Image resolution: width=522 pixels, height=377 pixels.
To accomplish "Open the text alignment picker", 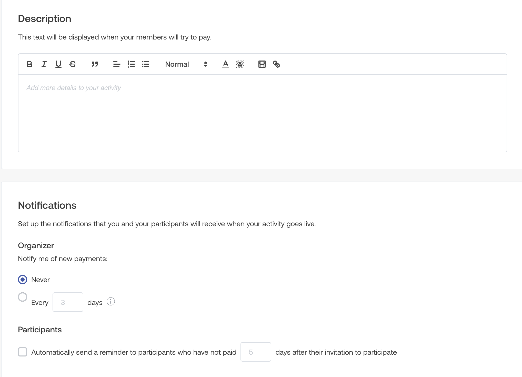I will point(117,64).
